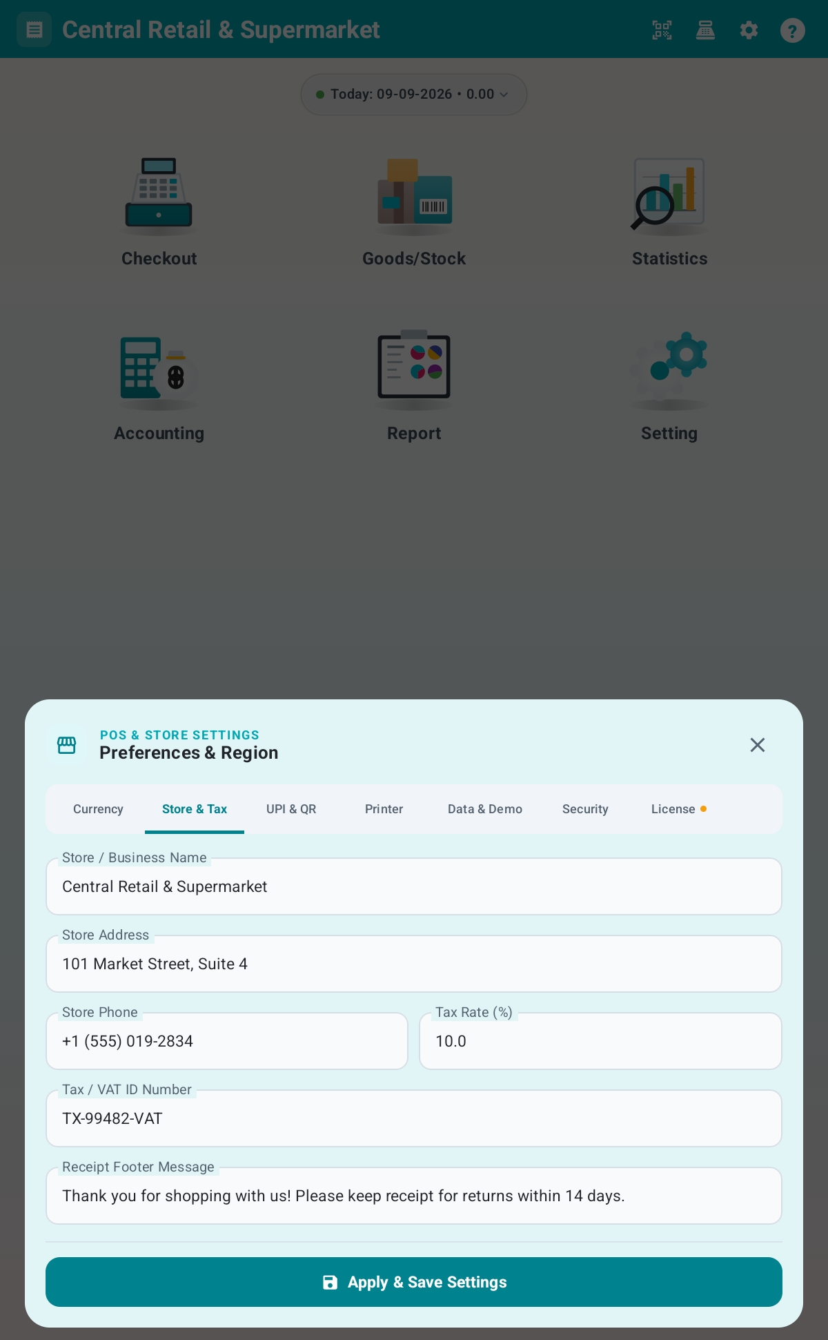Click the Checkout label
The width and height of the screenshot is (828, 1340).
[159, 258]
